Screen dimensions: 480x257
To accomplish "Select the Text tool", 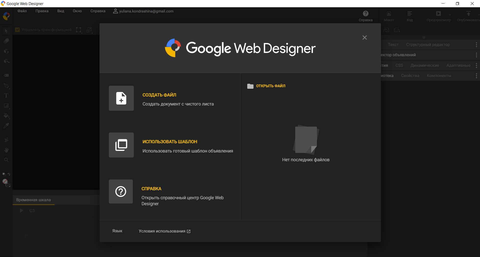I will click(x=6, y=95).
